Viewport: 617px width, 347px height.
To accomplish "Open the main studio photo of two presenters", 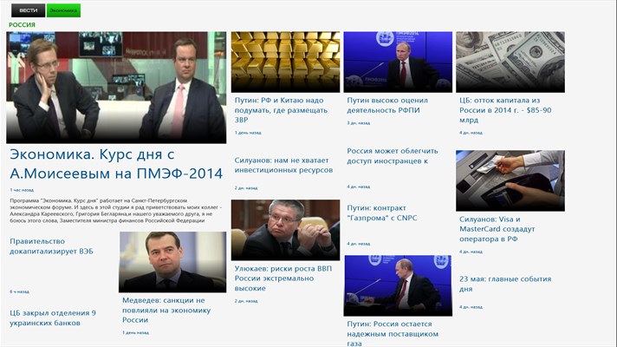I will click(x=116, y=88).
